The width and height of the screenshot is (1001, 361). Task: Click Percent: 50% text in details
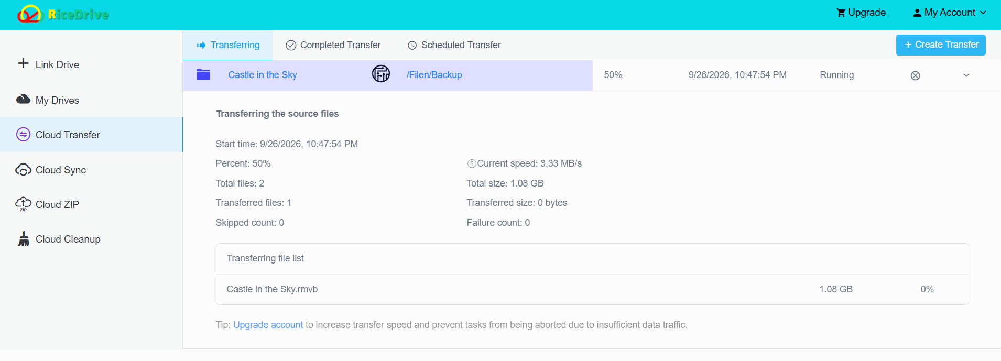point(243,163)
